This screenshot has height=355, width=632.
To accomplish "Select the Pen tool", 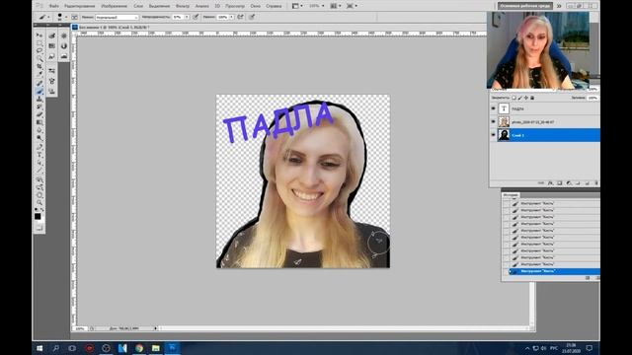I will [39, 147].
